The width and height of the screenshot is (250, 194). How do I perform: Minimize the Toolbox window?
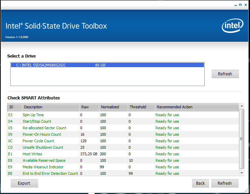[x=236, y=5]
